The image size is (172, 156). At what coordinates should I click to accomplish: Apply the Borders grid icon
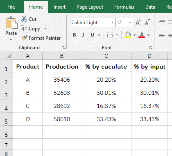coord(110,35)
